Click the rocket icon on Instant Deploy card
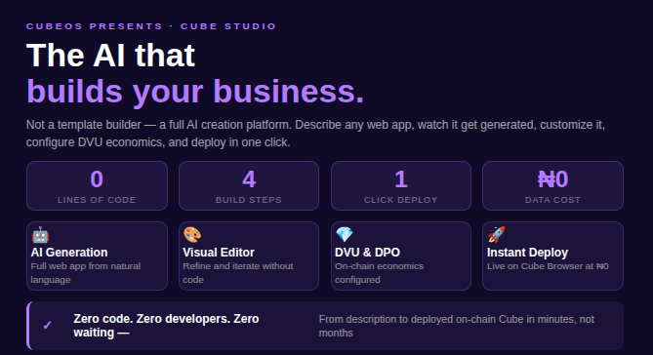 [497, 235]
